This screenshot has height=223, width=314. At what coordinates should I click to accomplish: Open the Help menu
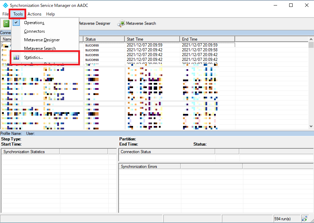click(50, 14)
